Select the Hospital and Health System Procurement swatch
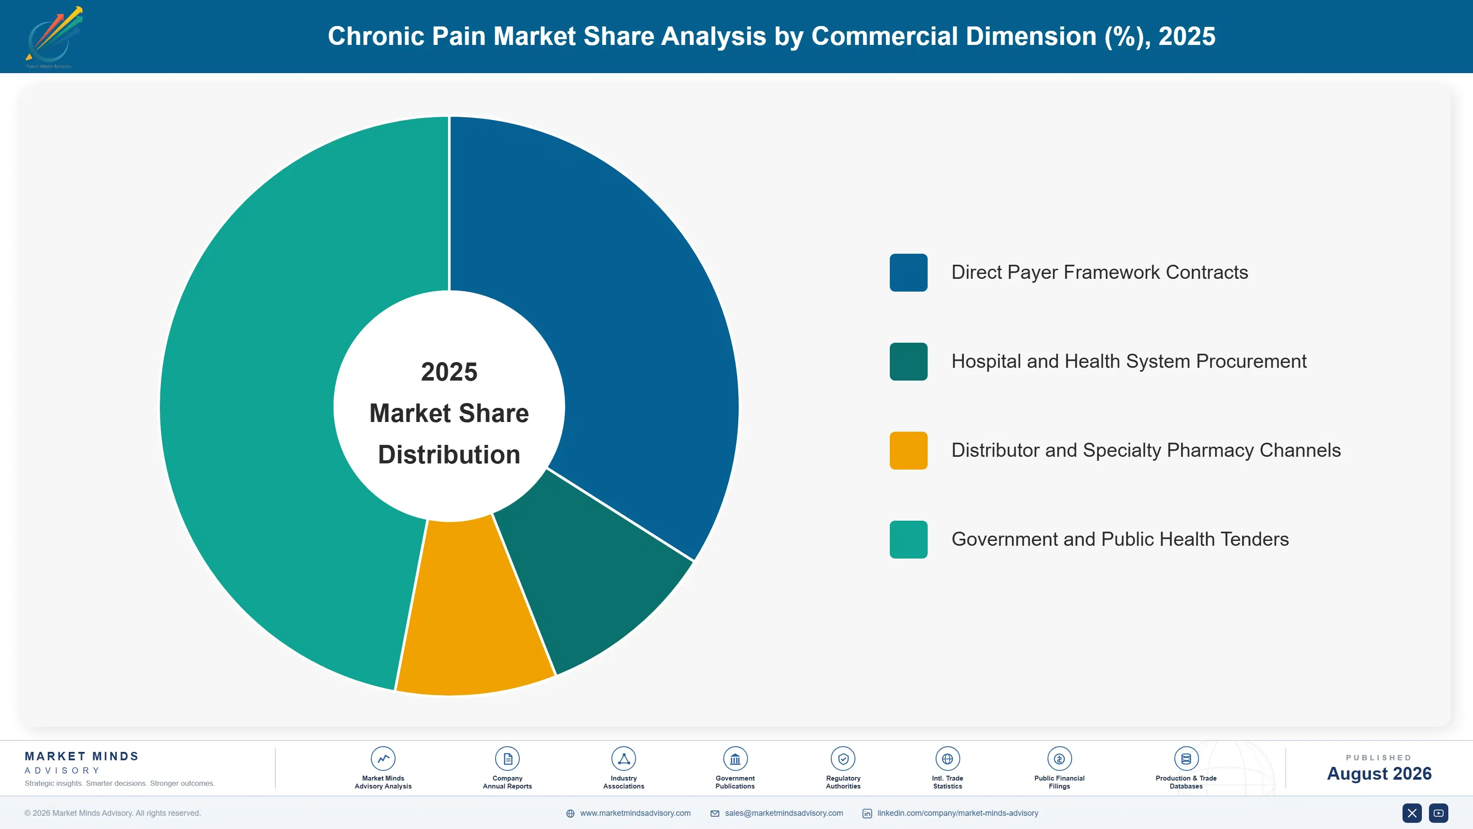 click(909, 361)
